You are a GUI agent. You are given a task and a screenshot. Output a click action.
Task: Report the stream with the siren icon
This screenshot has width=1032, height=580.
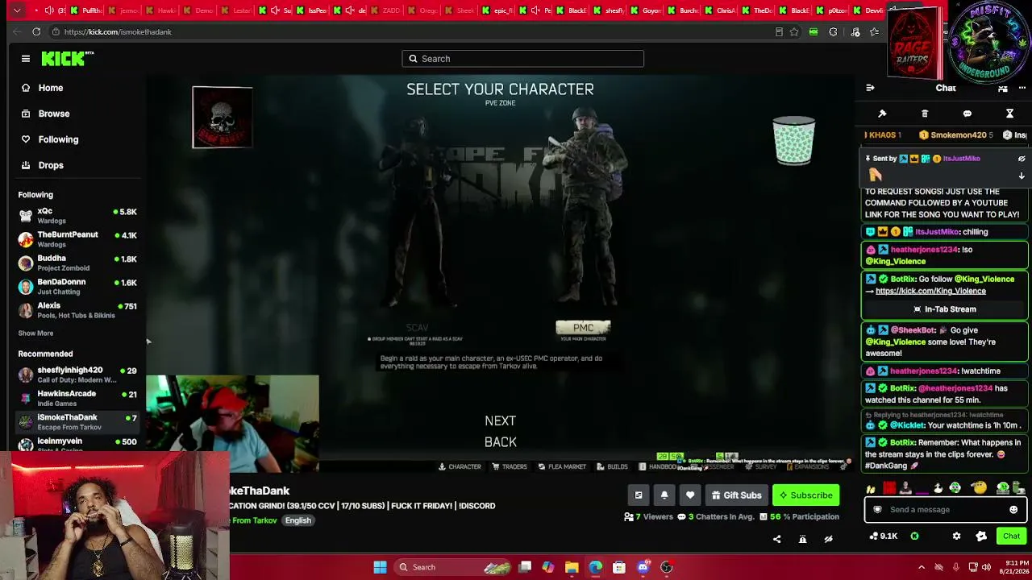coord(803,539)
